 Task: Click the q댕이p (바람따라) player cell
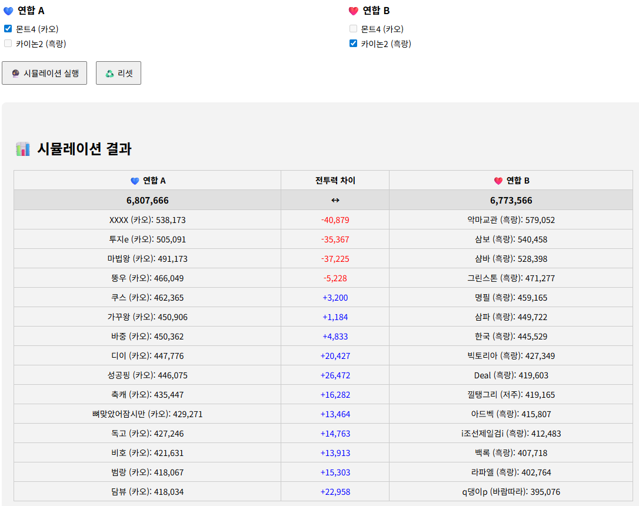511,492
